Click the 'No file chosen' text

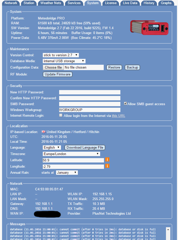(x=76, y=68)
